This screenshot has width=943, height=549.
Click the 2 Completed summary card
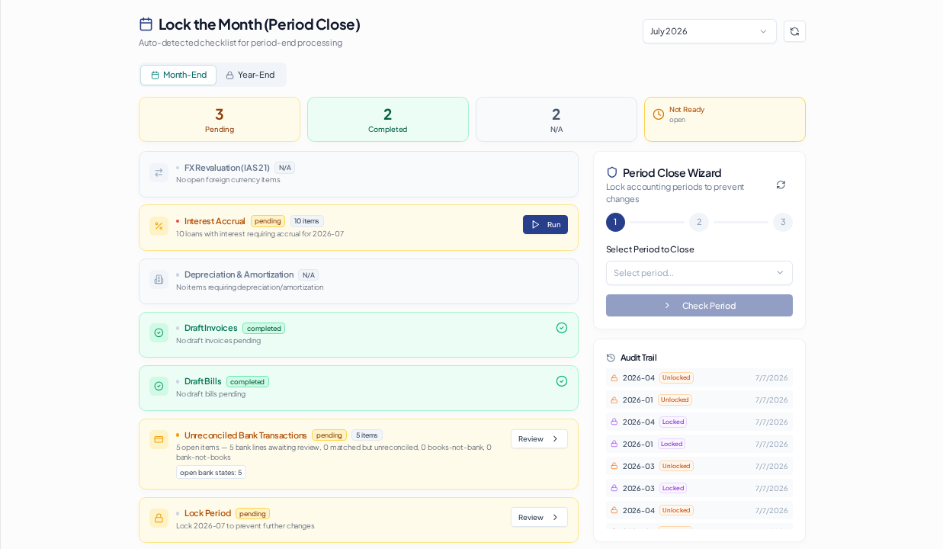(388, 119)
